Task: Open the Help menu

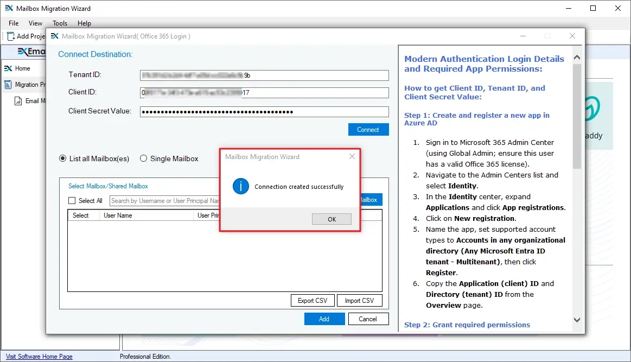Action: 84,23
